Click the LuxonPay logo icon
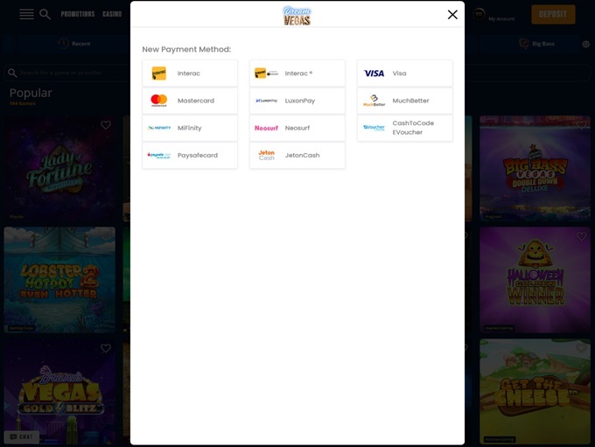Image resolution: width=595 pixels, height=447 pixels. 267,101
